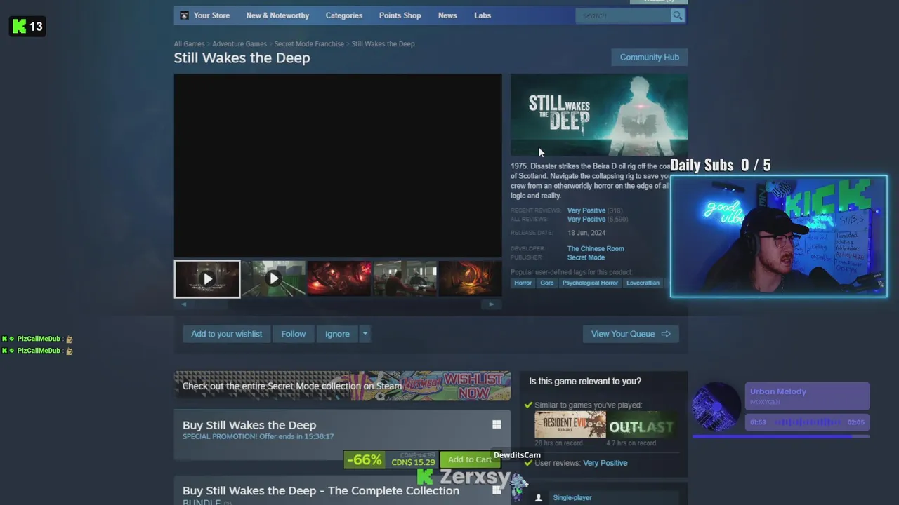Image resolution: width=899 pixels, height=505 pixels.
Task: Open the Secret Mode collection banner
Action: coord(343,386)
